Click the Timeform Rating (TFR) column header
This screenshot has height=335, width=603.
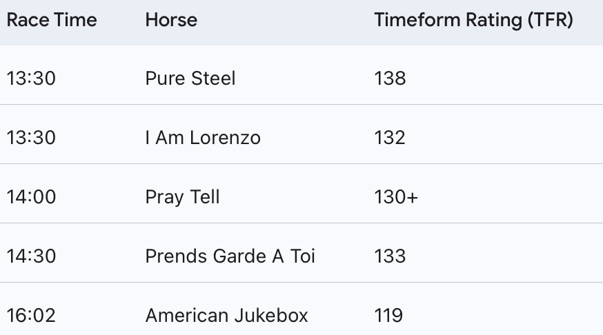click(473, 20)
